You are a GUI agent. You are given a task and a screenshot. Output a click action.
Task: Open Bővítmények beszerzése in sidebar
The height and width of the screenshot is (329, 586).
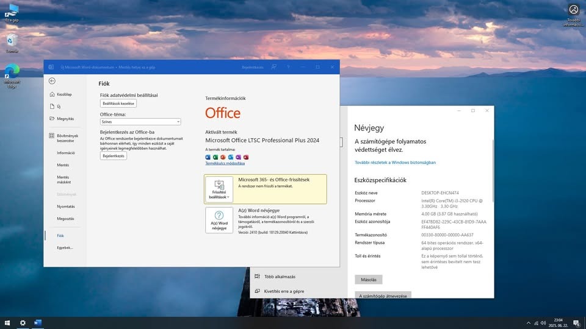pyautogui.click(x=63, y=138)
